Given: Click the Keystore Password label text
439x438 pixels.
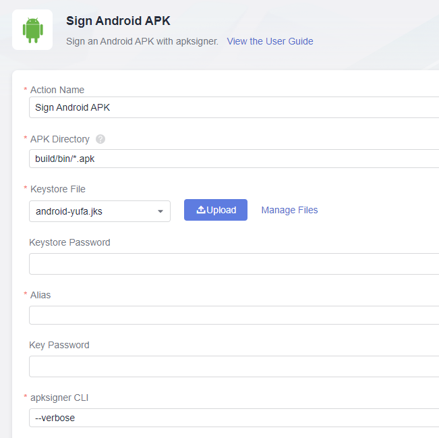Looking at the screenshot, I should click(69, 242).
